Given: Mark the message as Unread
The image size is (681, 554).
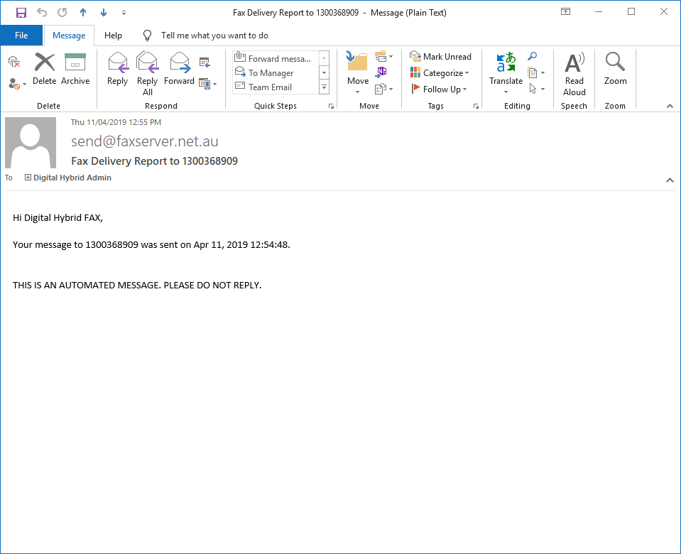Looking at the screenshot, I should pyautogui.click(x=440, y=57).
